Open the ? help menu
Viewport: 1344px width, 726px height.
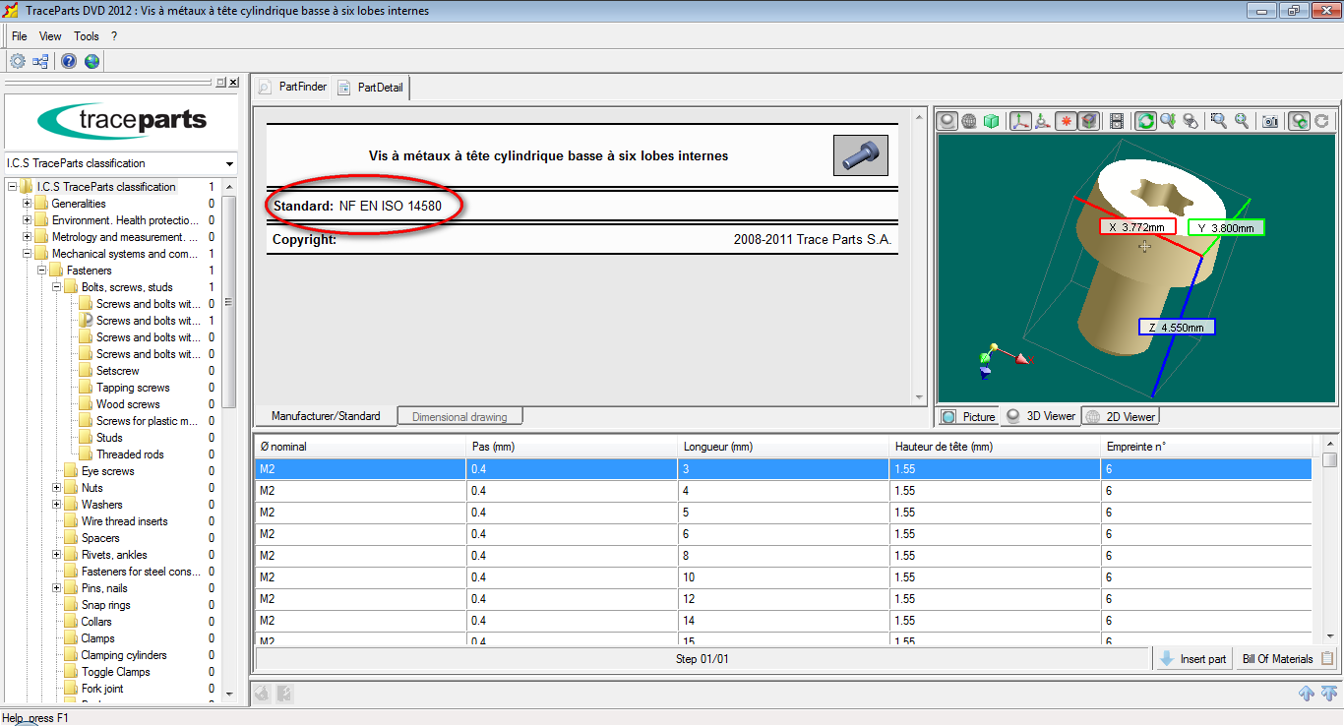[114, 36]
